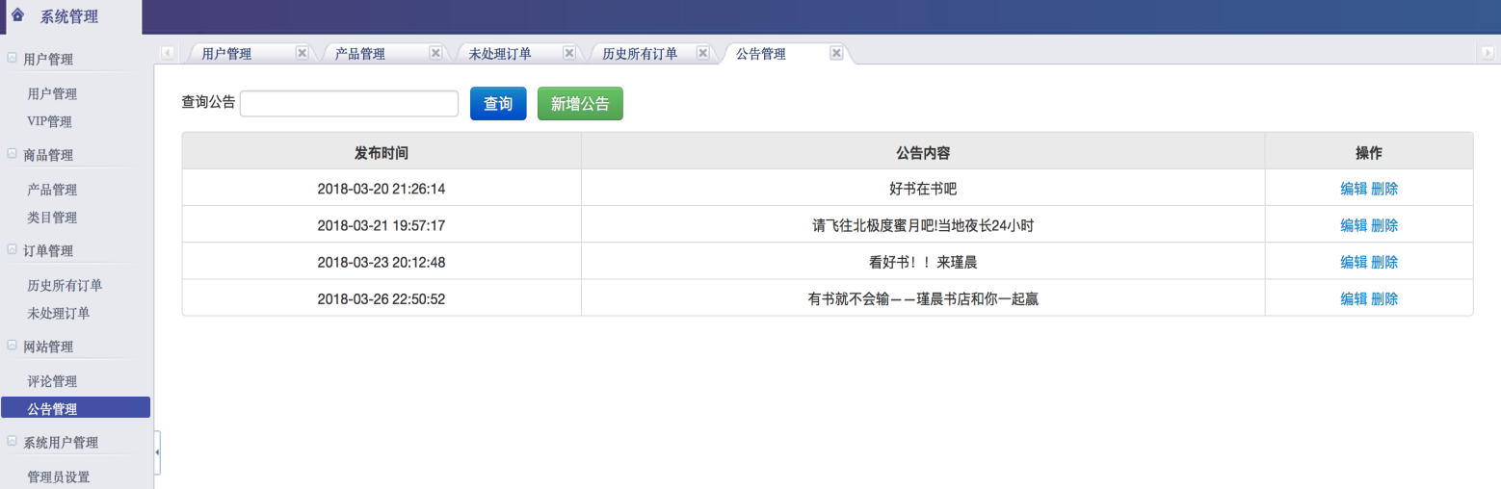Collapse the 商品管理 sidebar group
Screen dimensions: 1501x489
click(x=12, y=154)
